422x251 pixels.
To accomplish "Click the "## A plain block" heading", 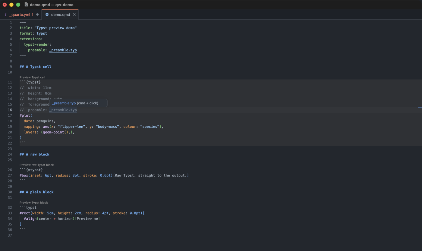I will (36, 192).
